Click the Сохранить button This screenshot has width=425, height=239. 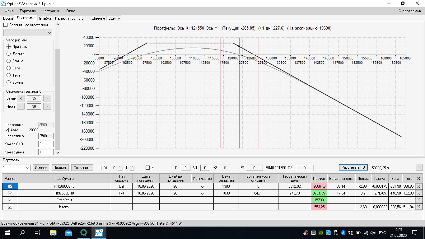click(82, 168)
